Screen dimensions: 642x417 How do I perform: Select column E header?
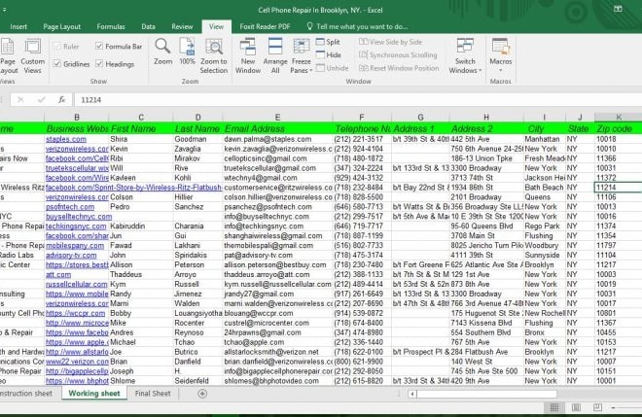pyautogui.click(x=277, y=117)
